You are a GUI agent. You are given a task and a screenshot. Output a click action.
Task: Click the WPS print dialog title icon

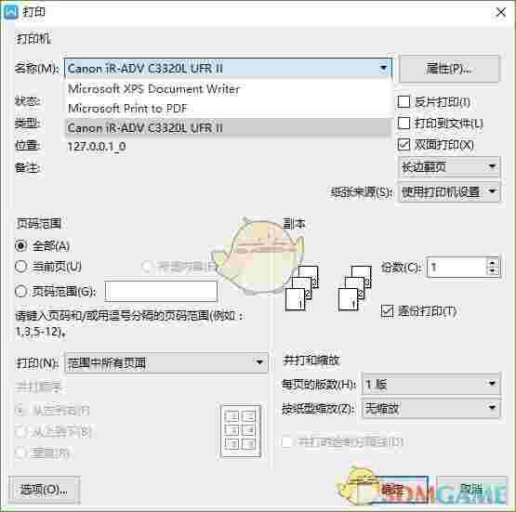tap(10, 12)
